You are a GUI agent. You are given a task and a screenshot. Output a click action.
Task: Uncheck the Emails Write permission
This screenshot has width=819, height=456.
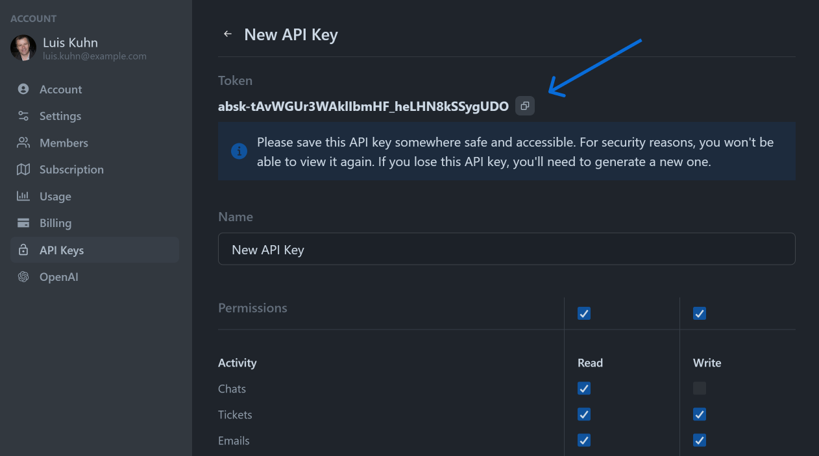point(699,440)
